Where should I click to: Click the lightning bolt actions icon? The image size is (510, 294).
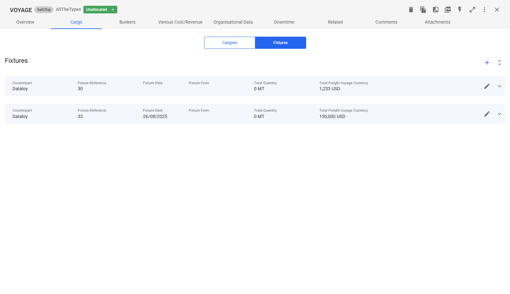pyautogui.click(x=460, y=10)
